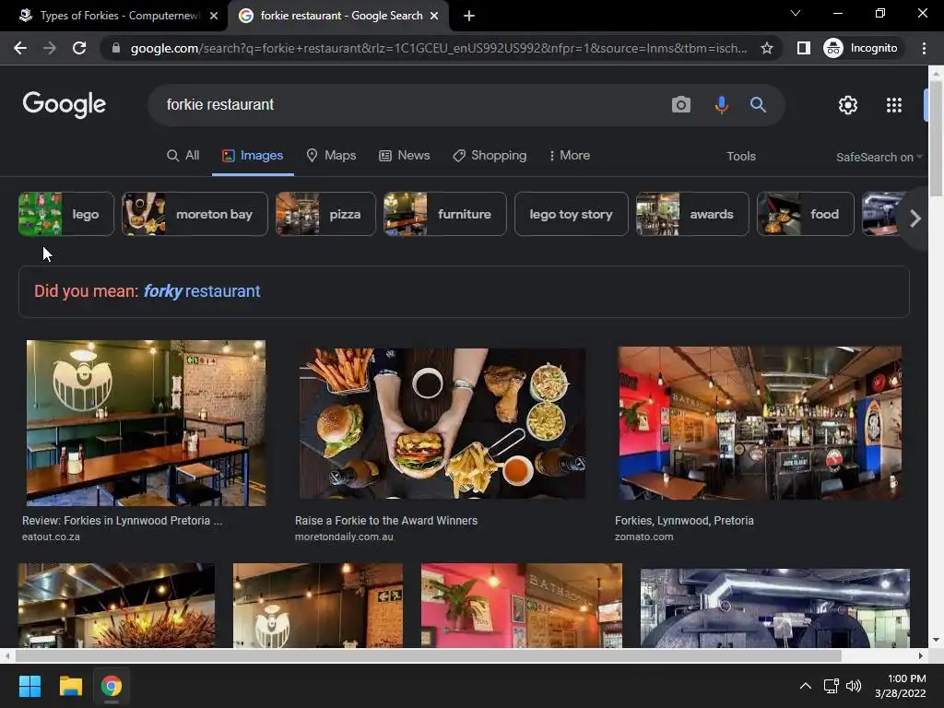The width and height of the screenshot is (944, 708).
Task: Reload the current page
Action: click(x=79, y=48)
